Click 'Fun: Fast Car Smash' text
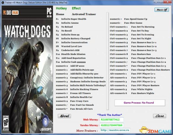 click(x=82, y=105)
